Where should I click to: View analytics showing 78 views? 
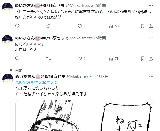114,59
